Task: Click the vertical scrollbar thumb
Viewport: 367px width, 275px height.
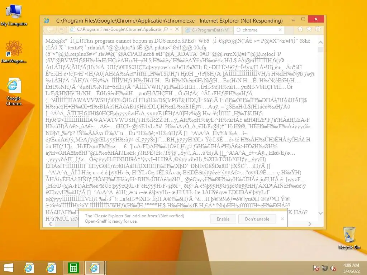Action: pos(320,49)
